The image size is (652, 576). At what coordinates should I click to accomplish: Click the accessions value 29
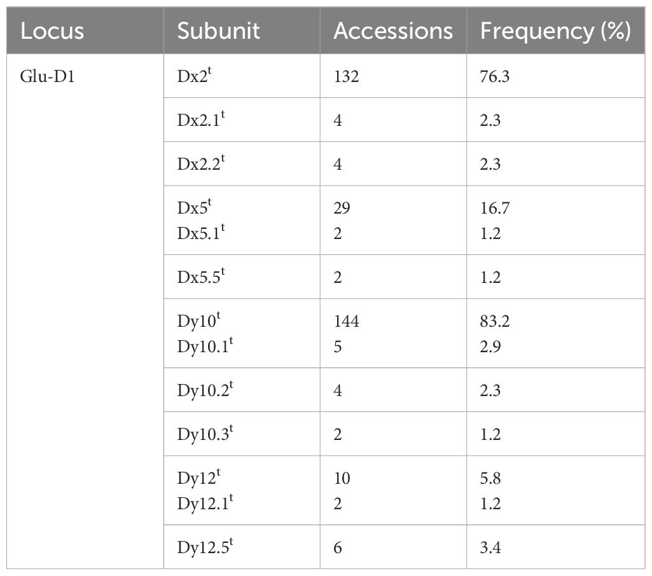click(342, 209)
